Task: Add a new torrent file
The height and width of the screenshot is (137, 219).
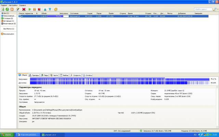Action: (x=3, y=9)
